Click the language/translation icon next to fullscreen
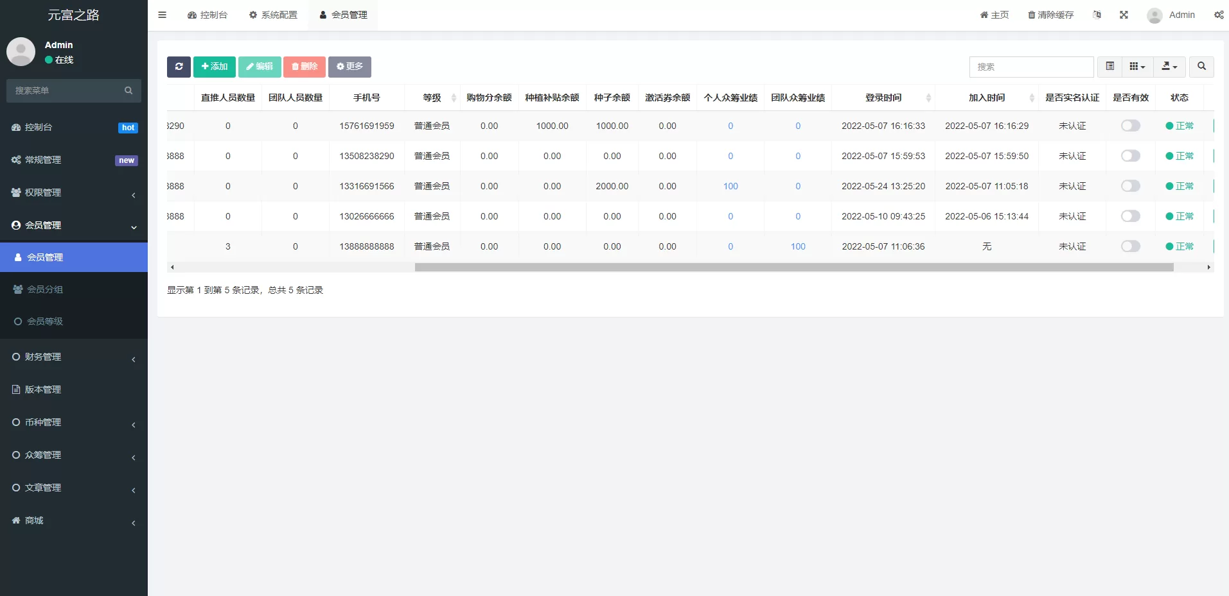The image size is (1229, 596). tap(1097, 14)
